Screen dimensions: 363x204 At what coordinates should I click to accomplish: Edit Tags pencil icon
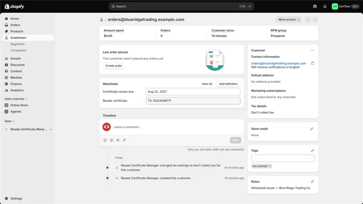(312, 151)
